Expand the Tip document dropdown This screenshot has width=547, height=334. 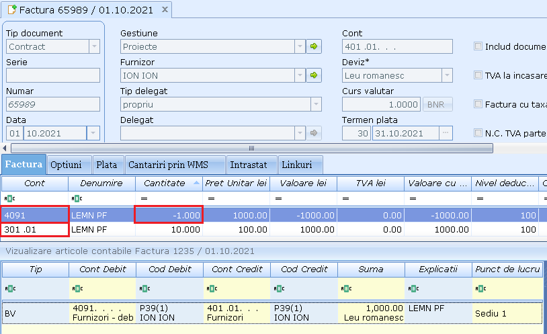pyautogui.click(x=94, y=46)
